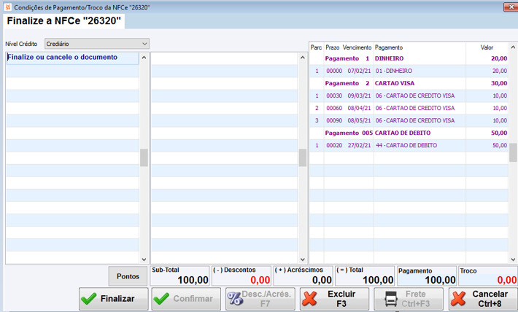
Task: Click the (=) Total 100,00 field
Action: (365, 276)
